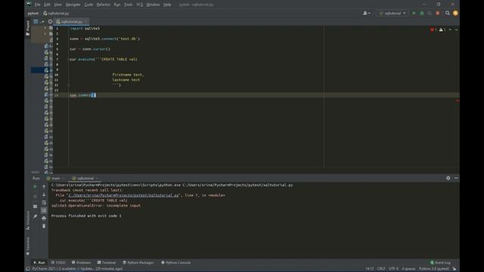Click PyCharm update available status message
This screenshot has width=484, height=272.
tap(77, 269)
